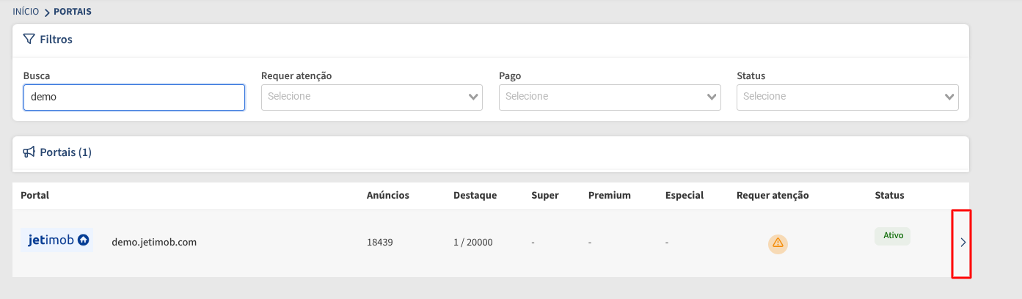This screenshot has height=299, width=1022.
Task: Click the Busca search input field
Action: tap(134, 97)
